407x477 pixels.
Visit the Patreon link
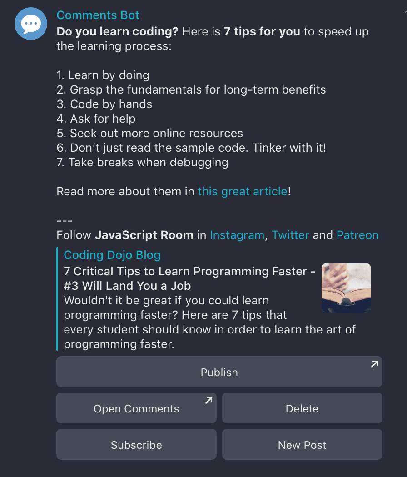click(357, 235)
